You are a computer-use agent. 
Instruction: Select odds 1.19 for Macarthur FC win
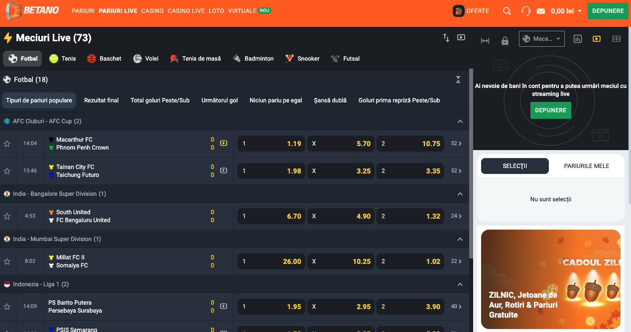pyautogui.click(x=271, y=144)
